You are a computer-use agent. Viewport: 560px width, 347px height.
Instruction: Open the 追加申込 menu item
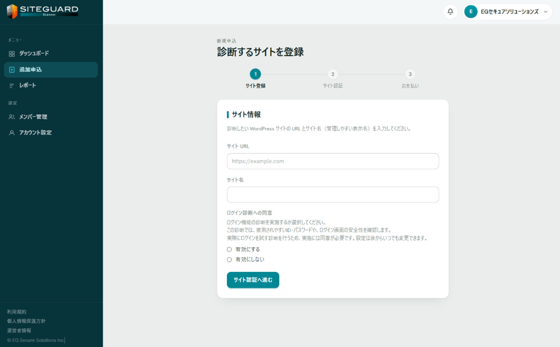coord(51,69)
